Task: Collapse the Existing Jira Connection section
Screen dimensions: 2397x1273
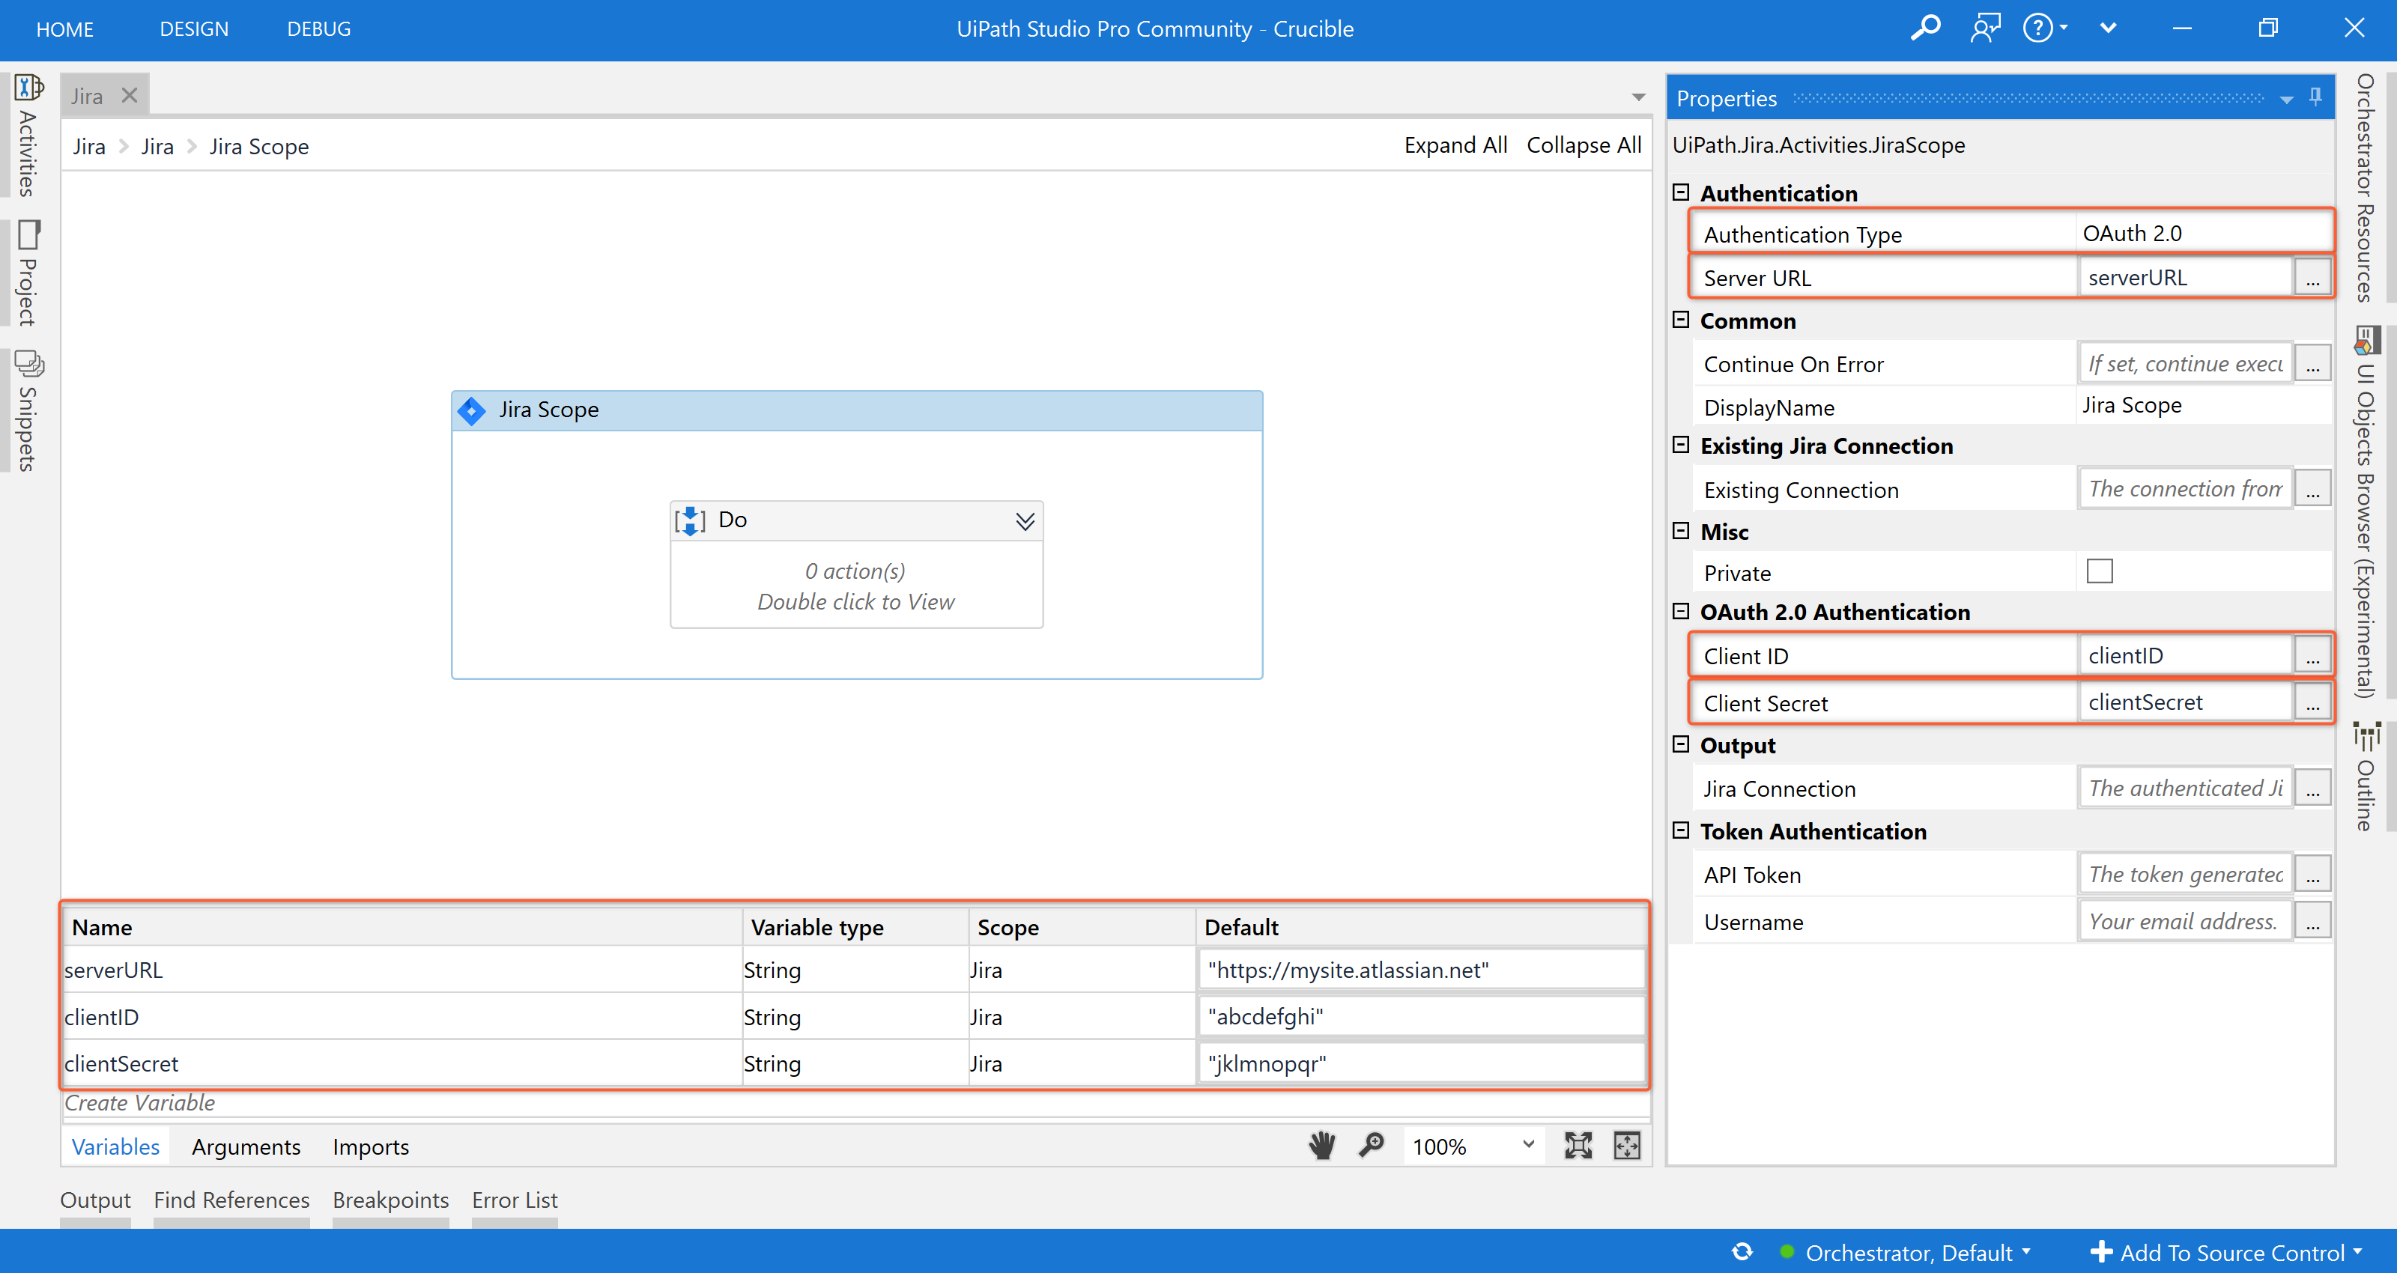Action: [1680, 445]
